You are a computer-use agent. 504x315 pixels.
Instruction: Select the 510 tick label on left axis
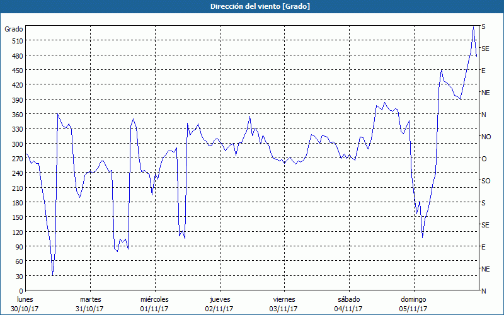(15, 41)
